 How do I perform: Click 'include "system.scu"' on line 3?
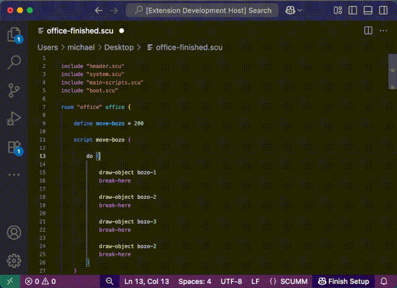[x=93, y=75]
